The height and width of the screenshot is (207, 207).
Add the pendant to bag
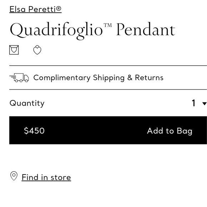tap(170, 131)
